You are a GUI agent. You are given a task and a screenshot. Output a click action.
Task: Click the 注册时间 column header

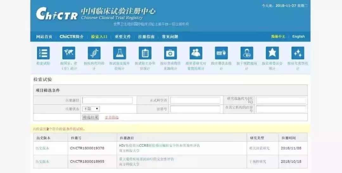click(288, 138)
